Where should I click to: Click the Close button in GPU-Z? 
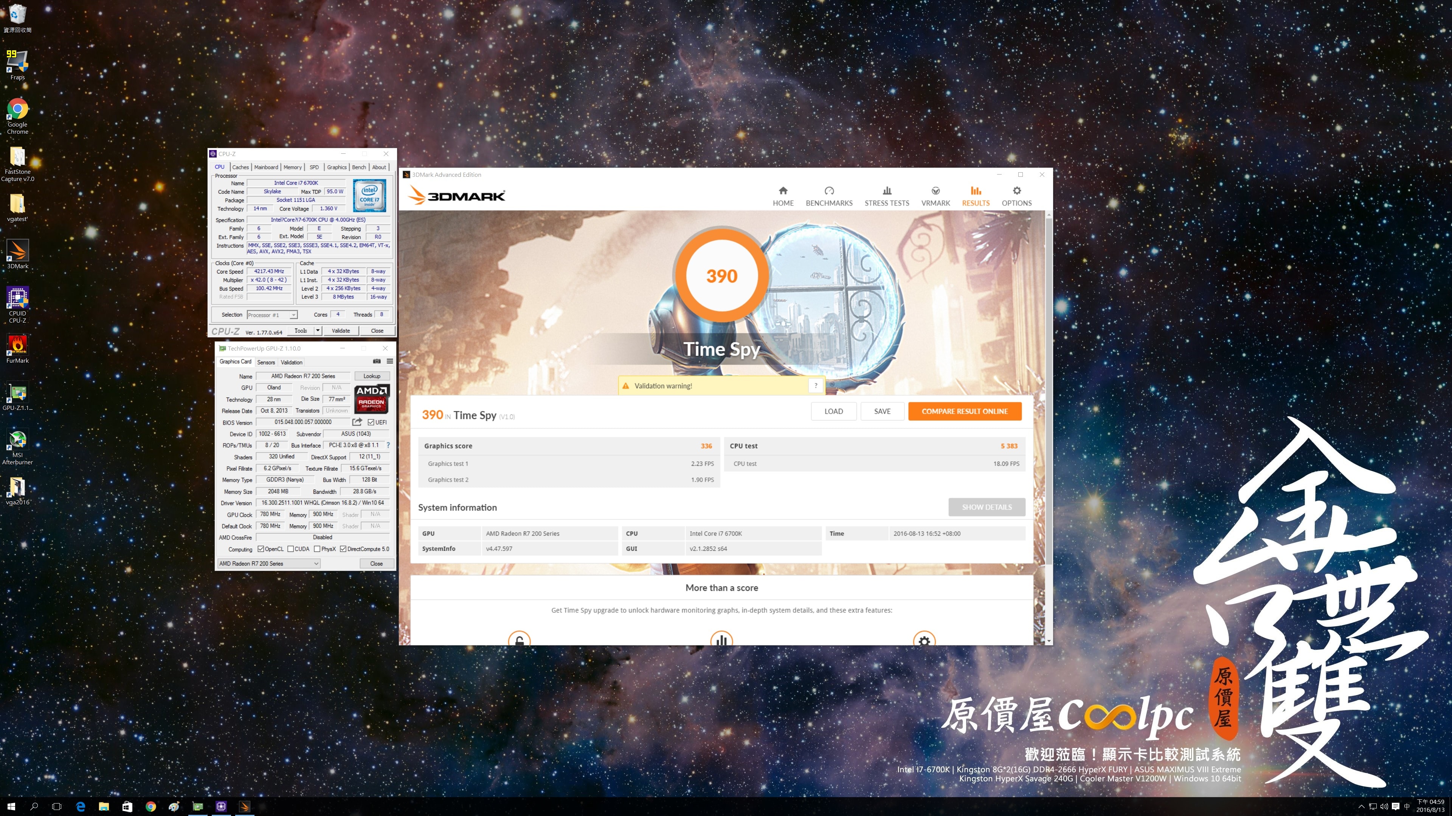(x=377, y=563)
